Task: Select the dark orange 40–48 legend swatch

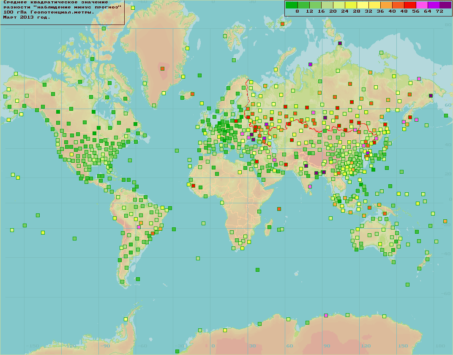Action: (398, 5)
